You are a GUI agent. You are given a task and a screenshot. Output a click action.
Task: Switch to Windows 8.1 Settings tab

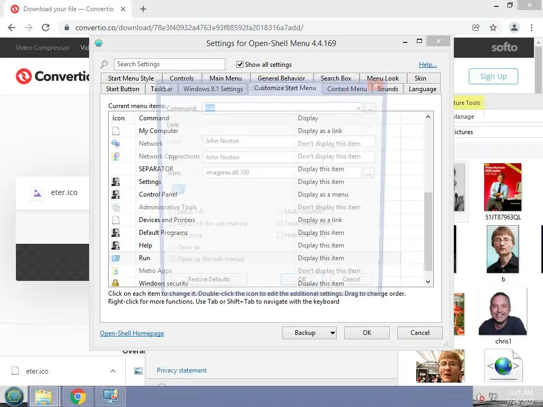[213, 89]
